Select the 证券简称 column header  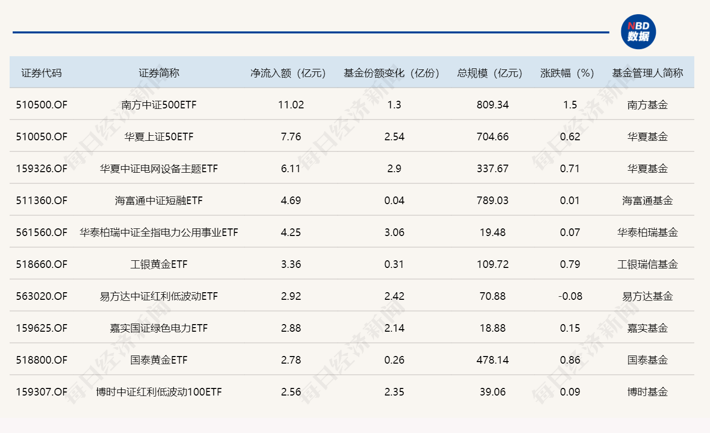point(159,73)
